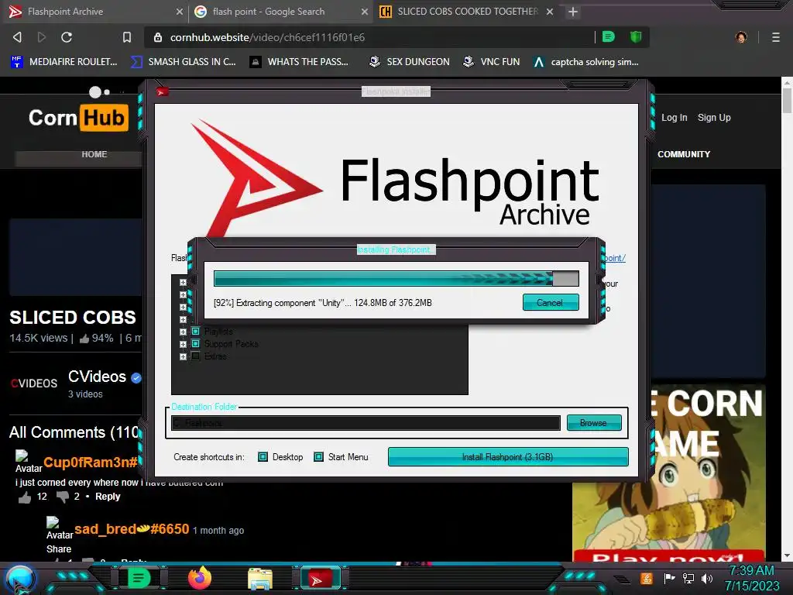
Task: Open the MEDIAFIRE ROULET... bookmark
Action: (64, 62)
